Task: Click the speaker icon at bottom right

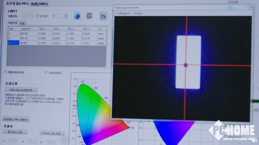Action: click(x=254, y=140)
